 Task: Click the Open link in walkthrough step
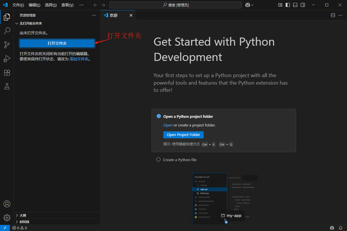tap(168, 125)
